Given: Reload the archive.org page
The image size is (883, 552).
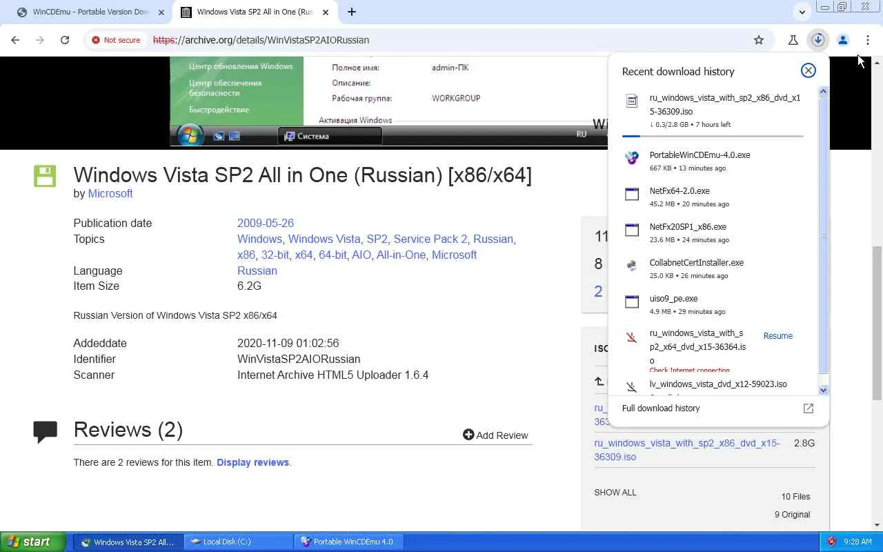Looking at the screenshot, I should [x=65, y=40].
